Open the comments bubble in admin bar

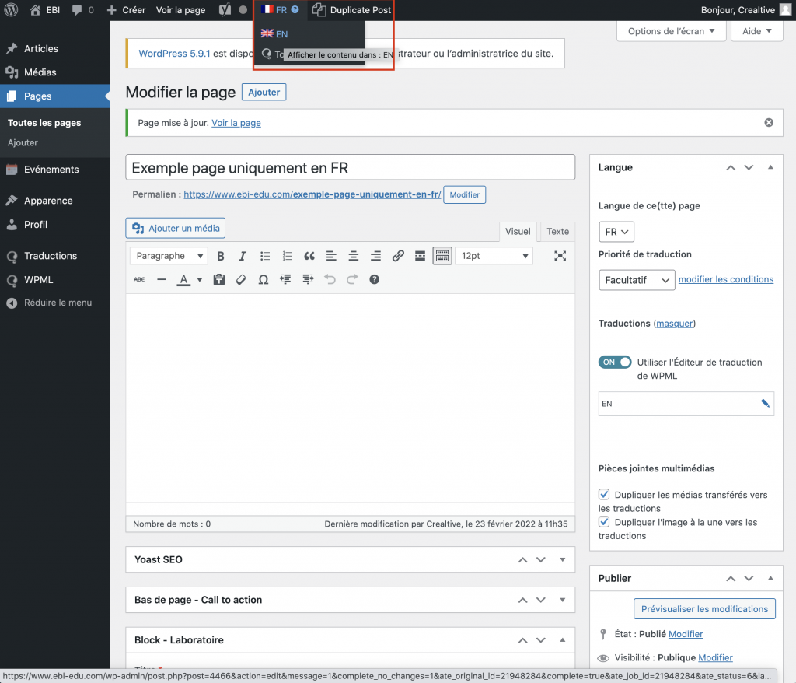click(82, 9)
